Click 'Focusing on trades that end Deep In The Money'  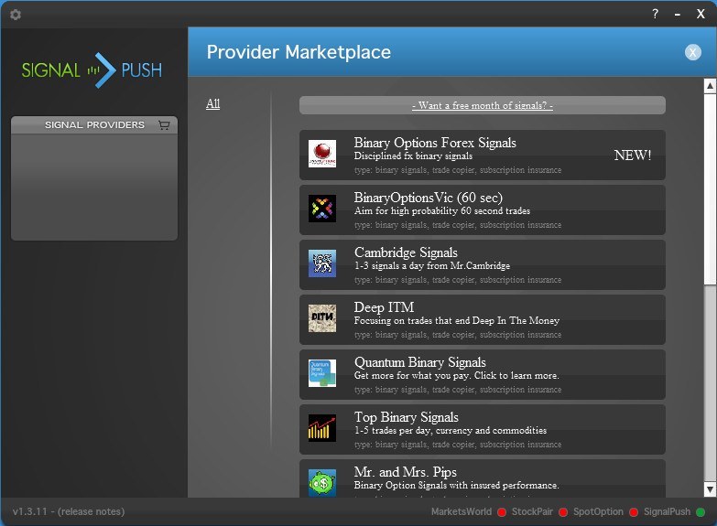456,320
